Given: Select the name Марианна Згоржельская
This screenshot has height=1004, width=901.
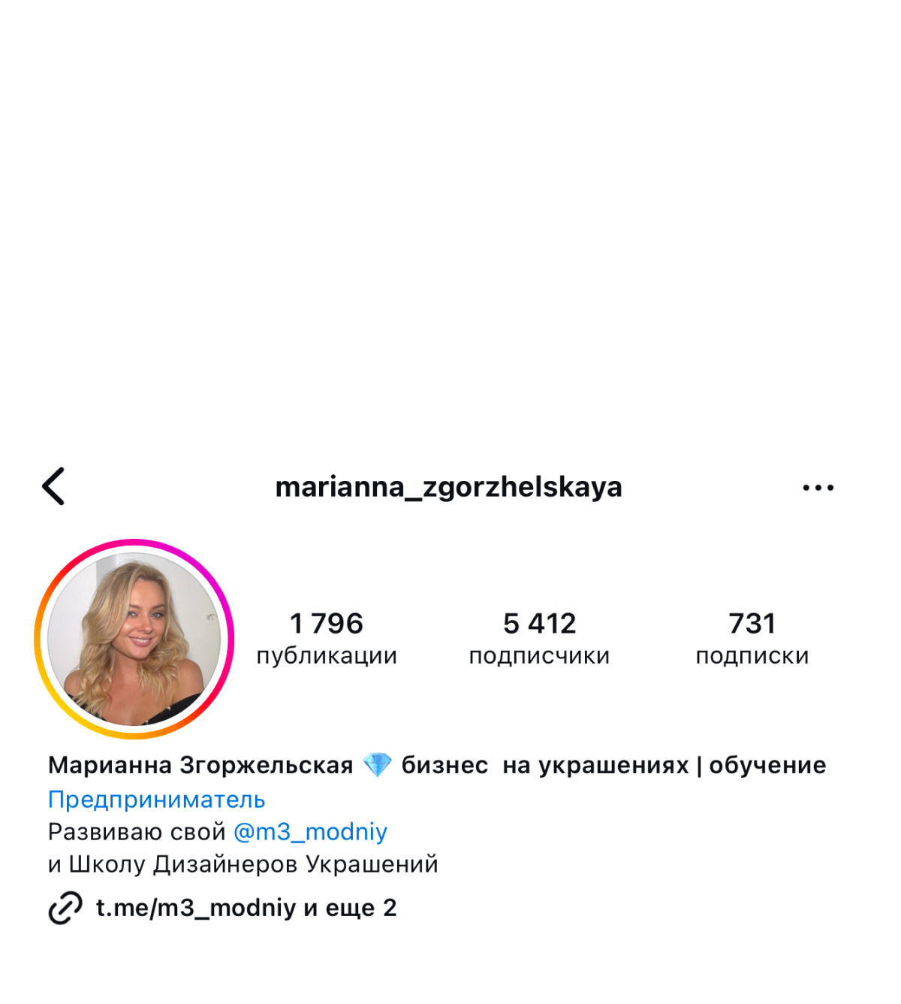Looking at the screenshot, I should [200, 765].
